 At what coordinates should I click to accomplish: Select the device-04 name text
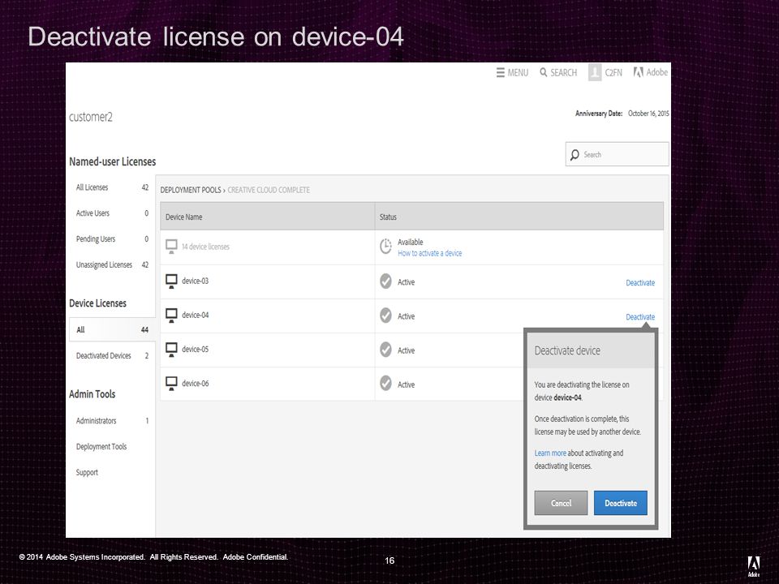196,316
